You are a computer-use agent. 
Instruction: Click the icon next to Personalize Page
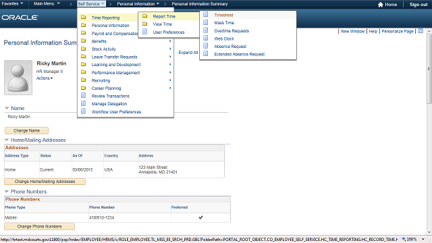pyautogui.click(x=421, y=31)
